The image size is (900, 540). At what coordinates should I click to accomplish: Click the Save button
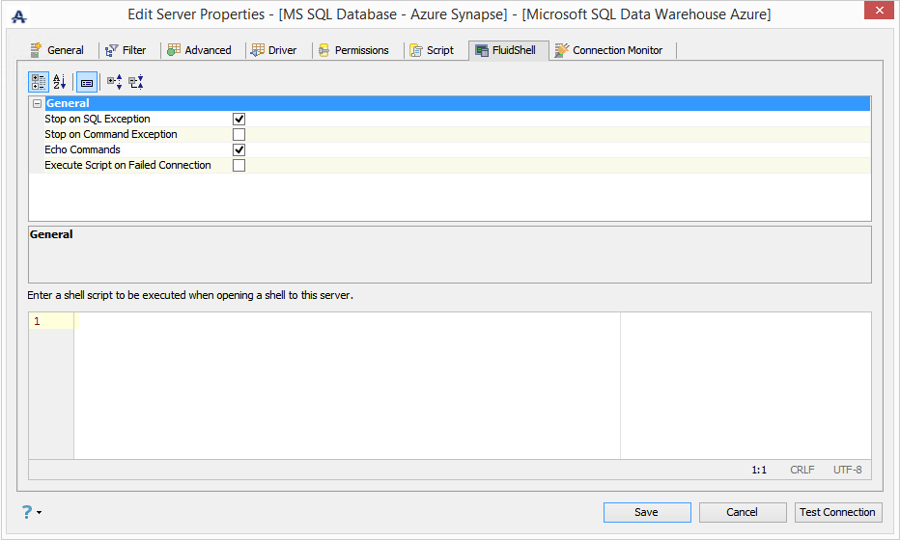tap(646, 512)
